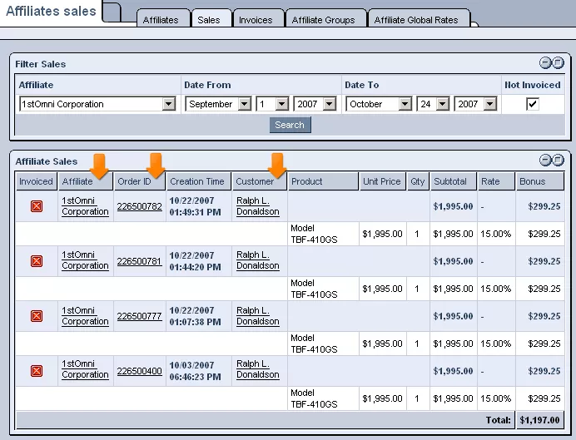Image resolution: width=576 pixels, height=440 pixels.
Task: Collapse the Filter Sales panel with minus icon
Action: click(545, 63)
